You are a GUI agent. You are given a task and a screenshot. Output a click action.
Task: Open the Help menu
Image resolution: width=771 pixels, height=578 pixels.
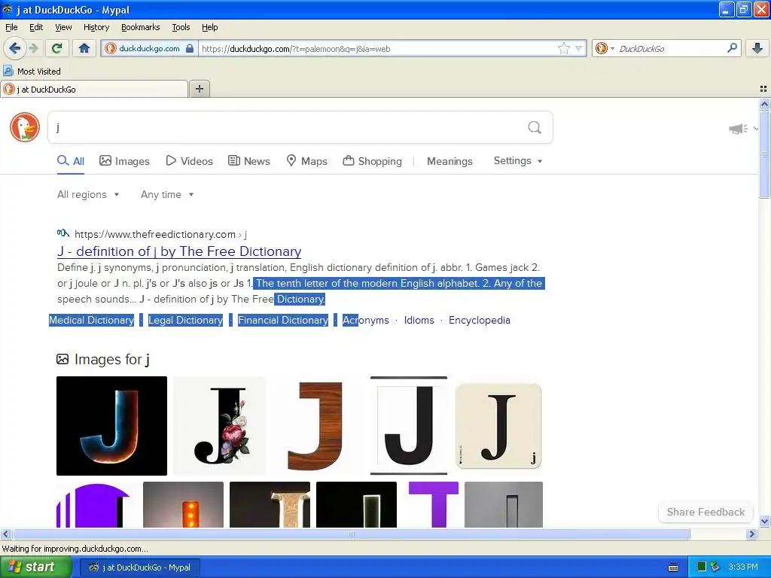210,27
